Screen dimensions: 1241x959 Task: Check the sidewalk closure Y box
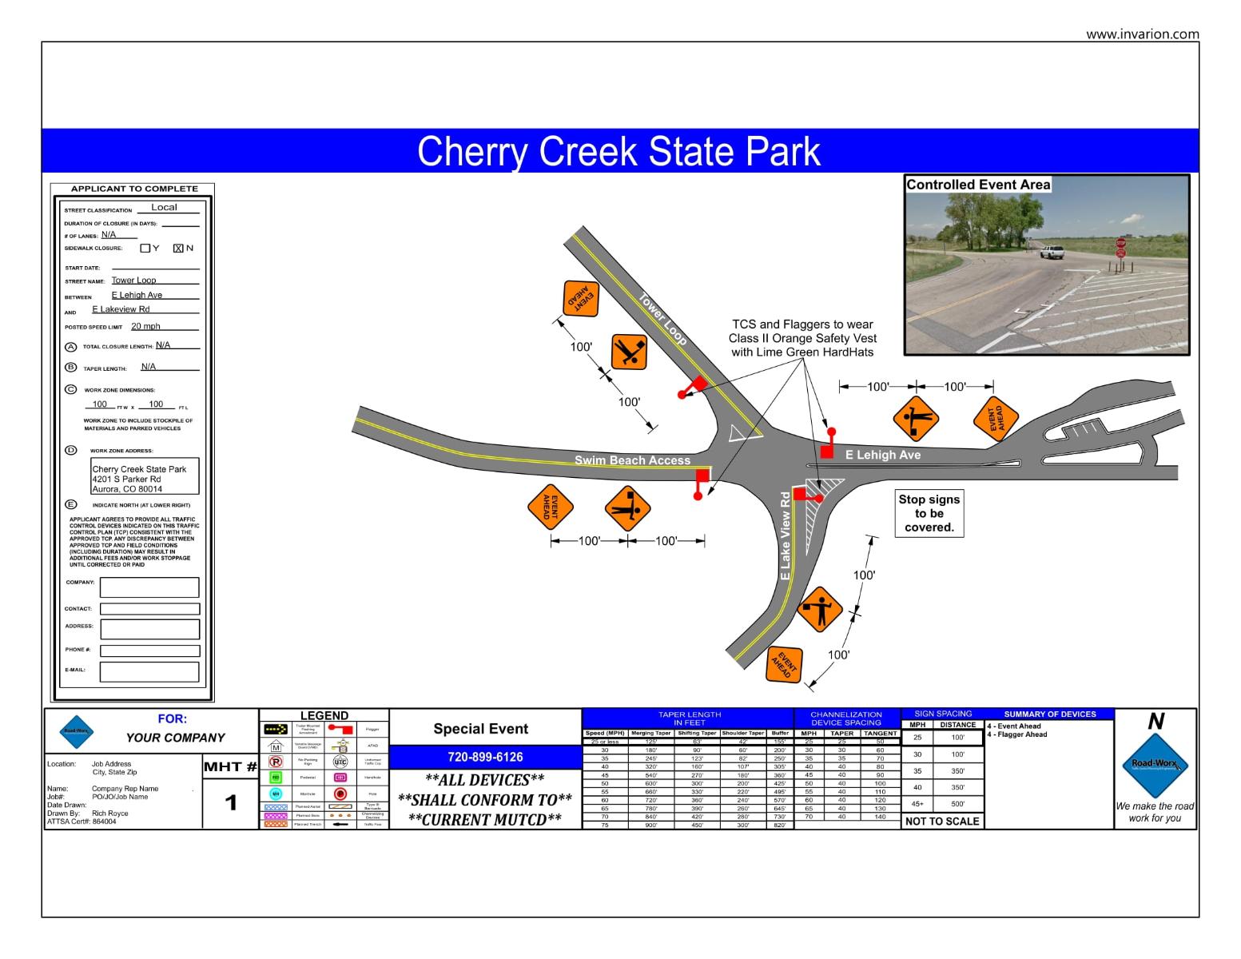145,249
